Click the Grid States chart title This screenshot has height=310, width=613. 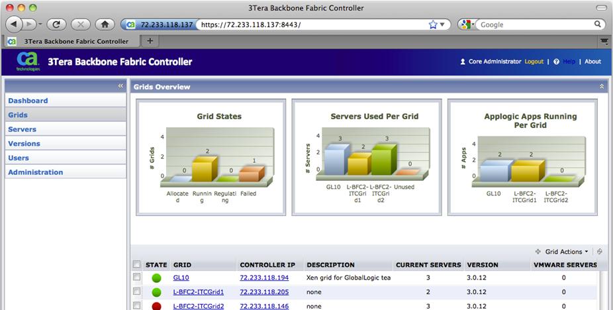point(219,117)
